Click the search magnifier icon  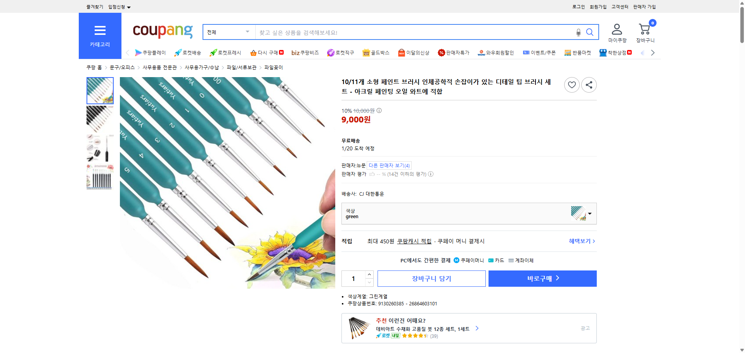pos(590,32)
